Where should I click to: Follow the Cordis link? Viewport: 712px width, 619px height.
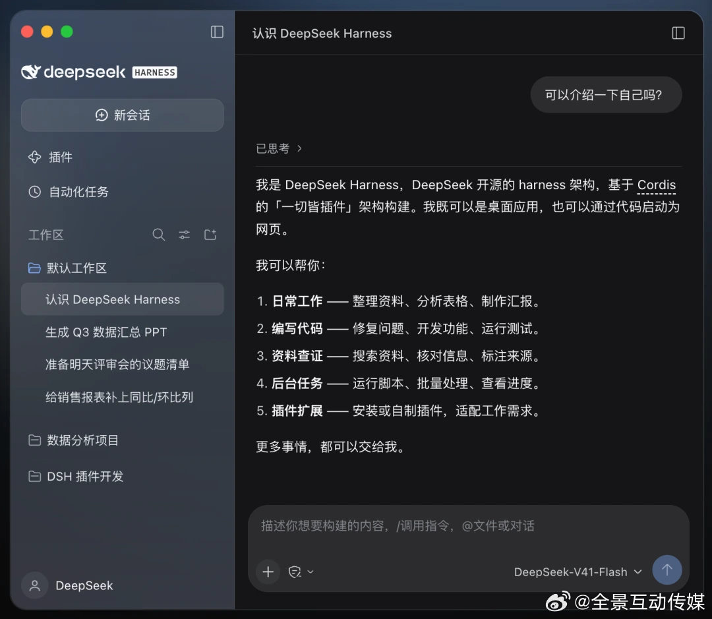(x=656, y=185)
